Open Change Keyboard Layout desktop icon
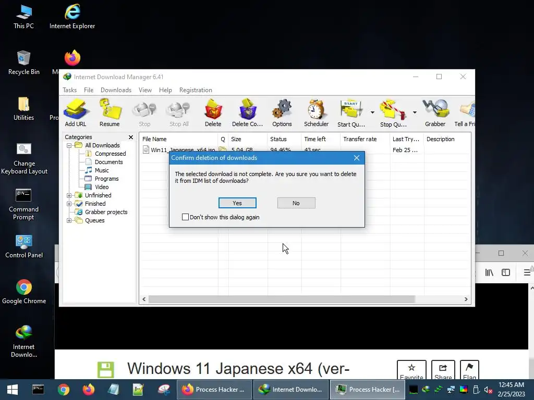 tap(24, 158)
